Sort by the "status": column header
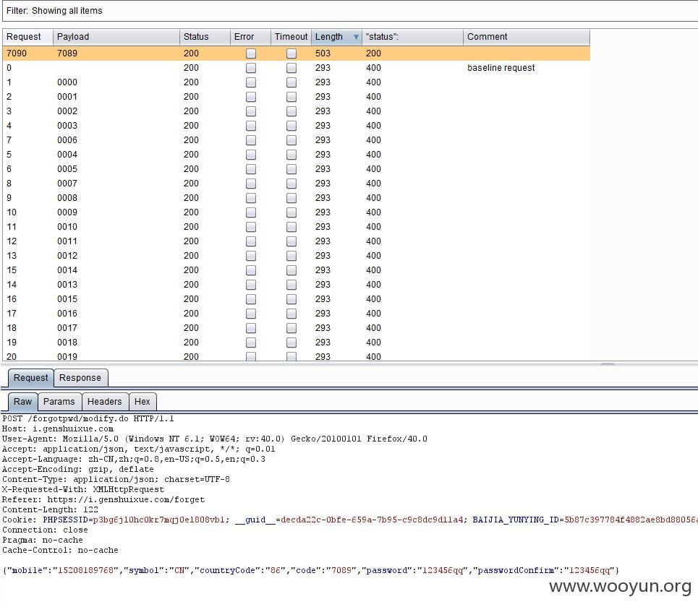The width and height of the screenshot is (698, 607). (413, 37)
